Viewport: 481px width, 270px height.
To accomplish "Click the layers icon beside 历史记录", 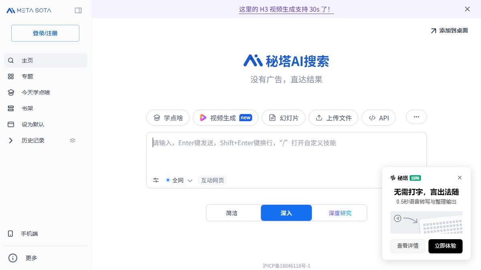I will tap(73, 140).
